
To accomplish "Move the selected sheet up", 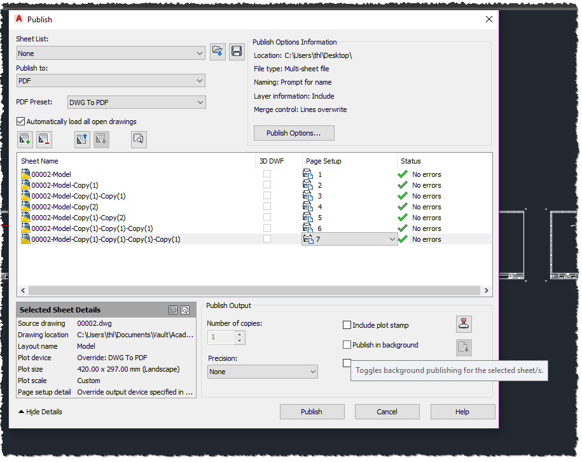I will coord(82,139).
